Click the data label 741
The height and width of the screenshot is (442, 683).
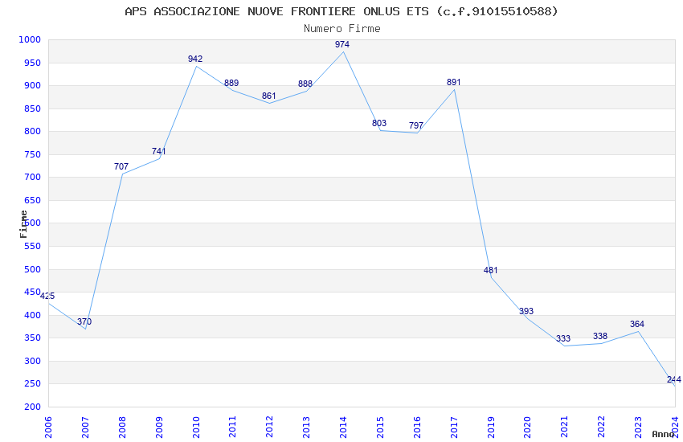click(158, 151)
